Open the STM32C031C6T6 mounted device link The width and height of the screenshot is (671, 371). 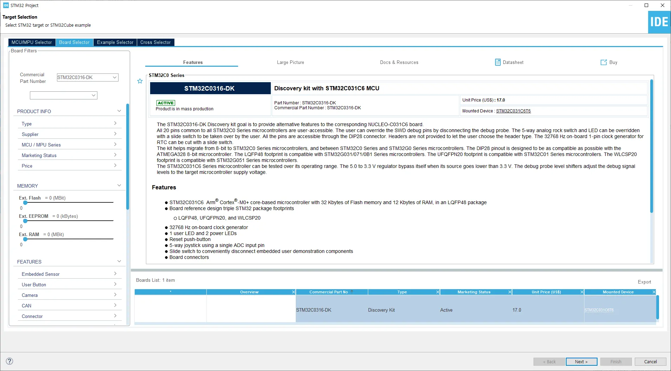513,111
